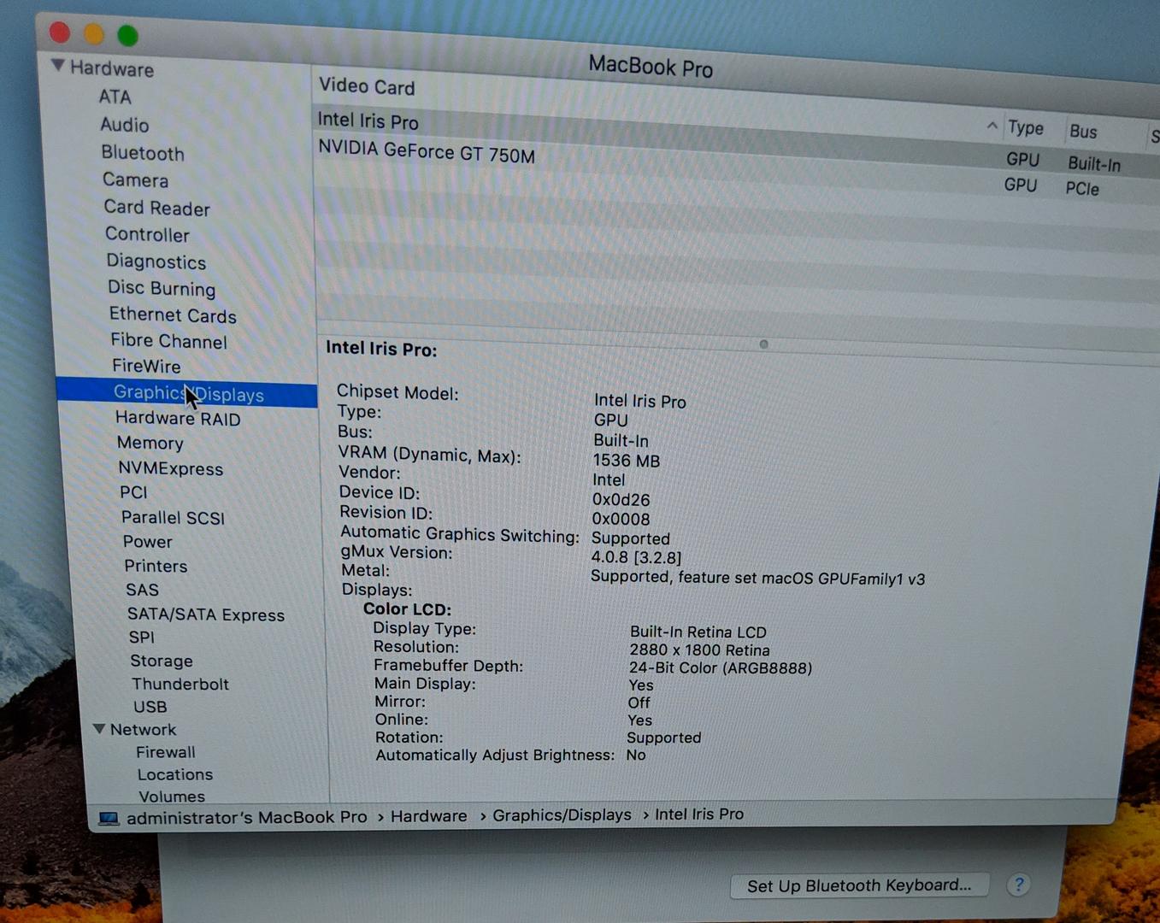Image resolution: width=1160 pixels, height=923 pixels.
Task: Select Fibre Channel in the sidebar
Action: tap(168, 340)
